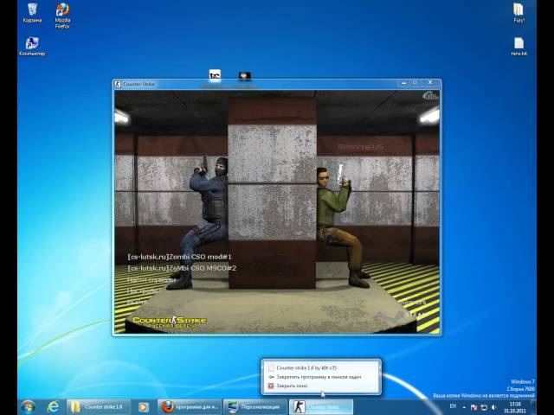The image size is (554, 415).
Task: Click the Servers label at the game's bottom right
Action: [x=413, y=303]
